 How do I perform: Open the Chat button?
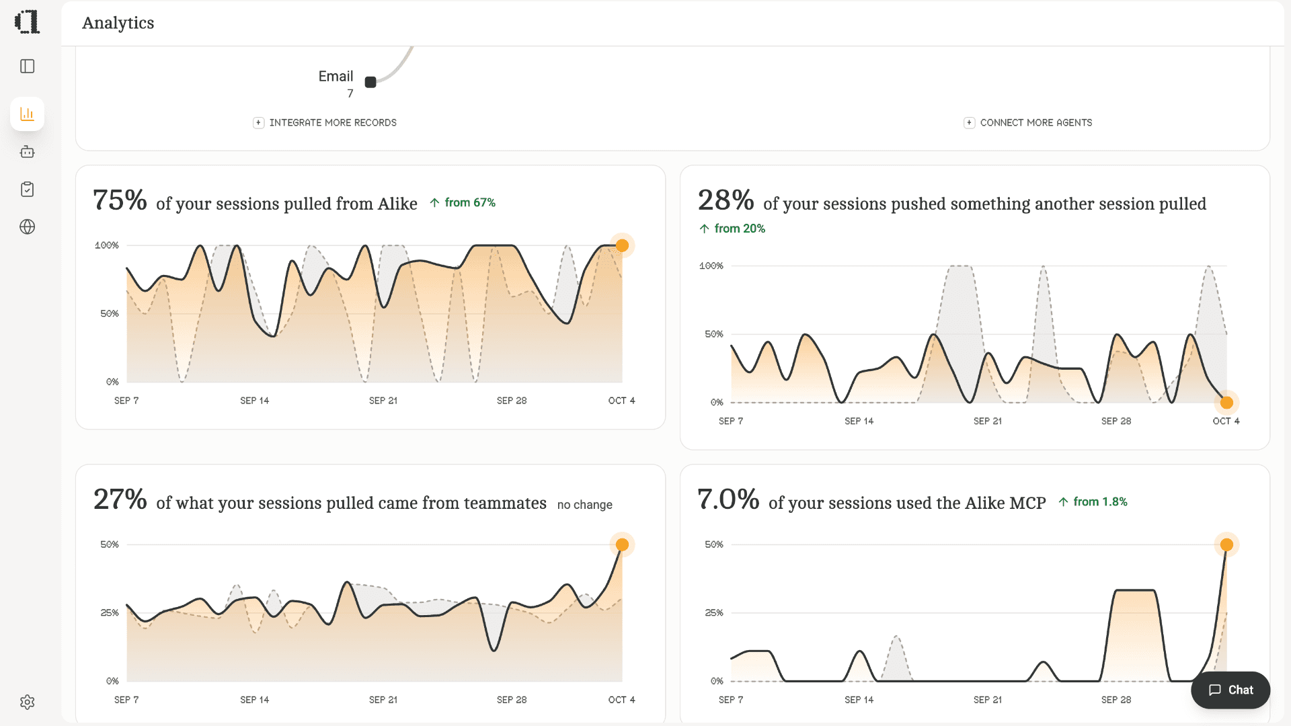click(1230, 690)
